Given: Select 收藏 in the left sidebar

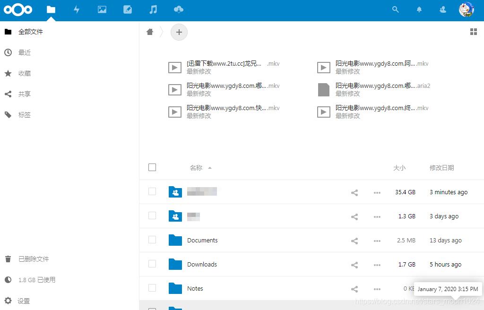Looking at the screenshot, I should pyautogui.click(x=25, y=73).
